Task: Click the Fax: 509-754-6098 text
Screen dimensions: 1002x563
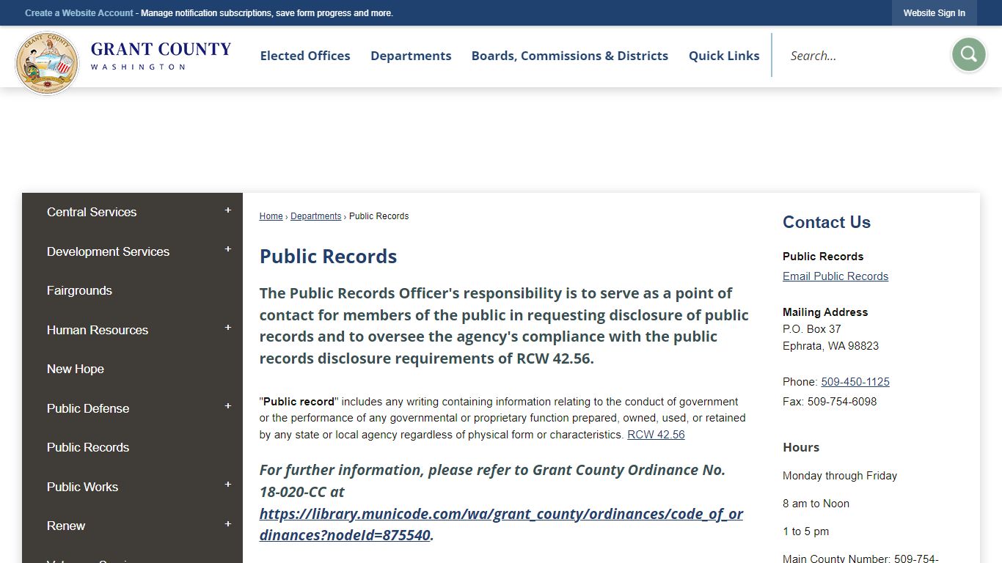Action: pos(830,402)
